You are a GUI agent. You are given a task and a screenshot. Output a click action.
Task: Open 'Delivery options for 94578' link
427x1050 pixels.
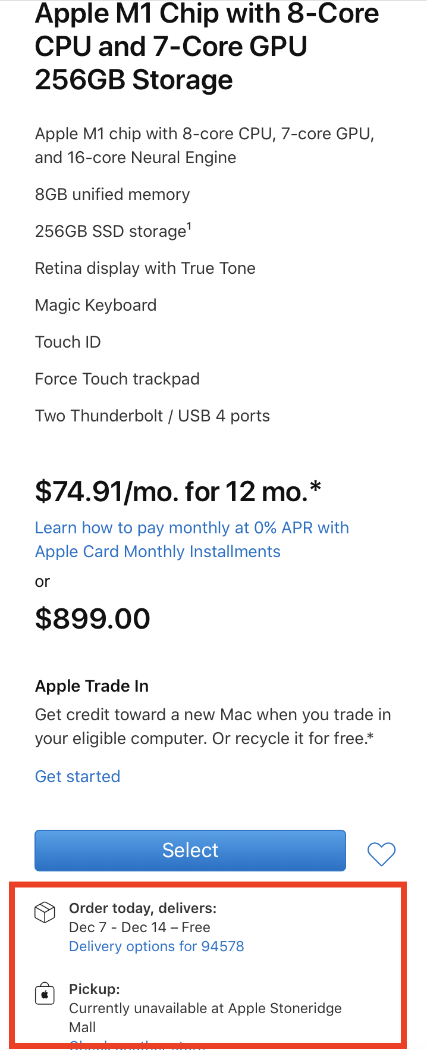coord(156,946)
